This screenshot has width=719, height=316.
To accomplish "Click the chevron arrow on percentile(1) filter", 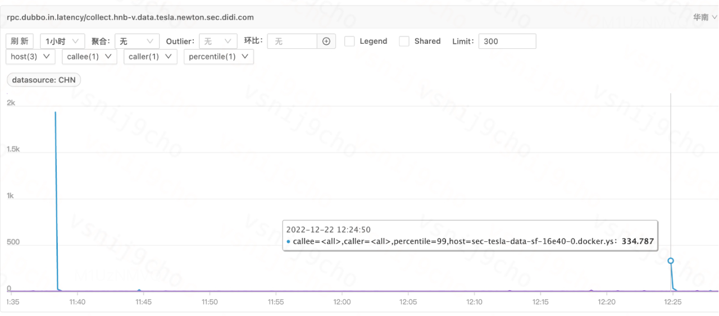I will 245,57.
